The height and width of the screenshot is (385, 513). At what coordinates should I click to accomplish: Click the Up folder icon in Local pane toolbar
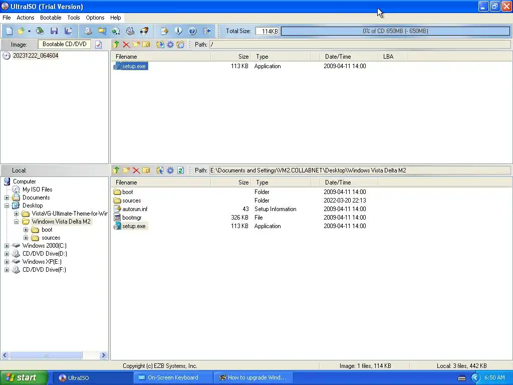pos(116,170)
